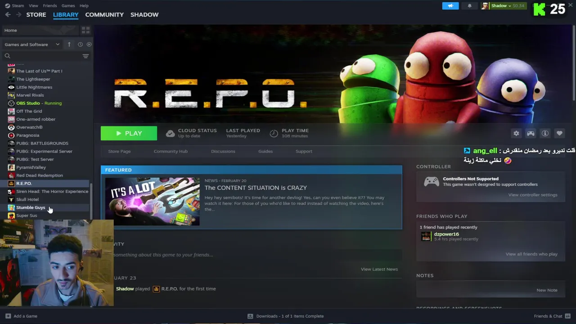Open the Help menu
Screen dimensions: 576x324
(x=84, y=5)
